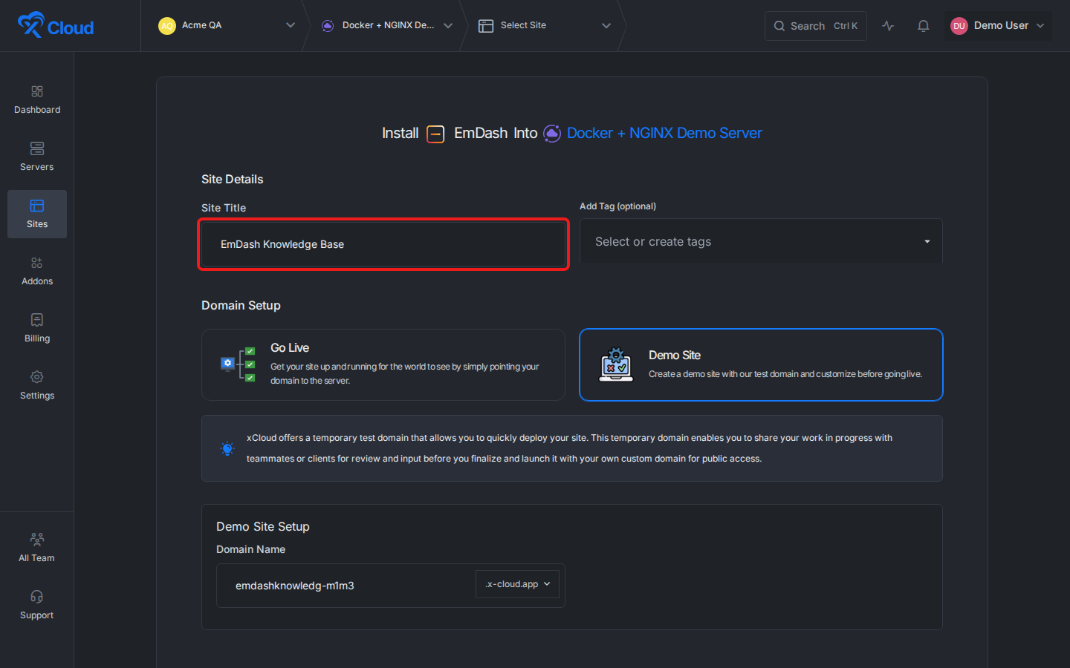Click the Domain Setup heading text
This screenshot has width=1070, height=668.
(x=241, y=305)
